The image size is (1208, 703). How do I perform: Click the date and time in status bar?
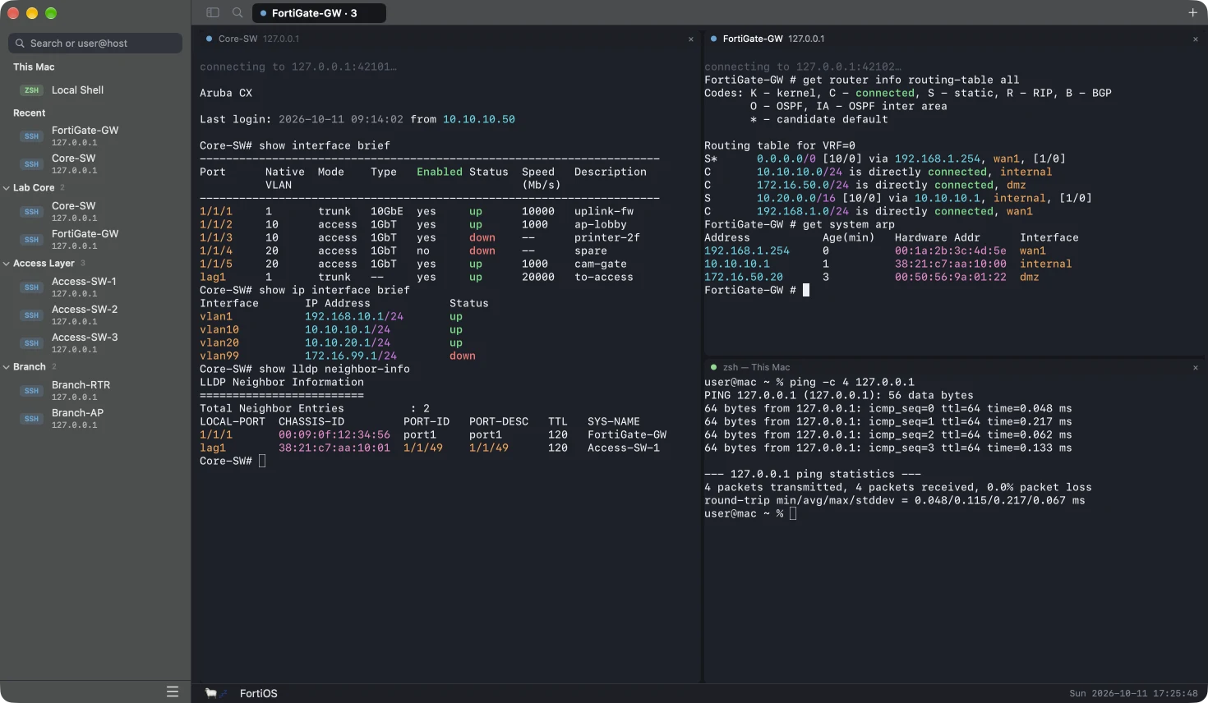pos(1133,693)
